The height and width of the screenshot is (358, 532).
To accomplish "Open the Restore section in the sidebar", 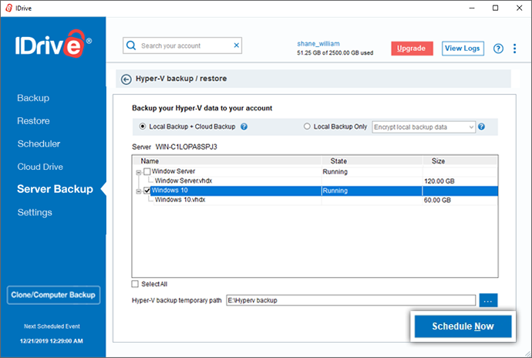I will [x=33, y=121].
